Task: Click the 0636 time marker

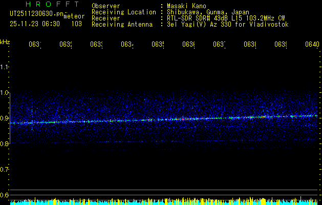Action: coord(188,45)
